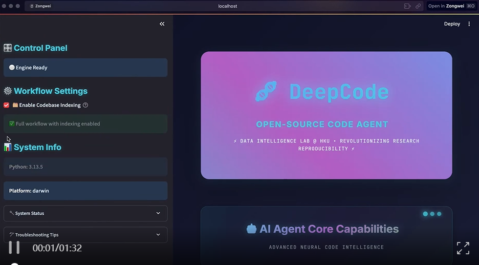Pause the video playback
This screenshot has width=479, height=265.
(14, 247)
